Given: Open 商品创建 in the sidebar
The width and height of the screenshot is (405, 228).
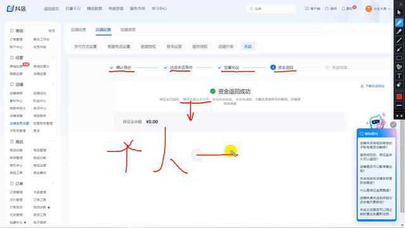Looking at the screenshot, I should pyautogui.click(x=16, y=150).
